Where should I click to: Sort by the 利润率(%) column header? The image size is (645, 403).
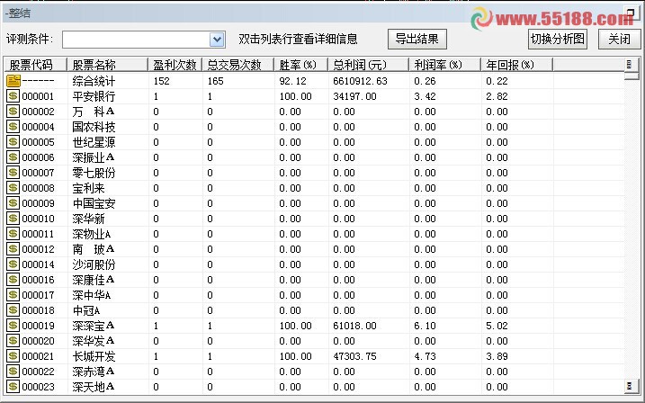pos(444,65)
